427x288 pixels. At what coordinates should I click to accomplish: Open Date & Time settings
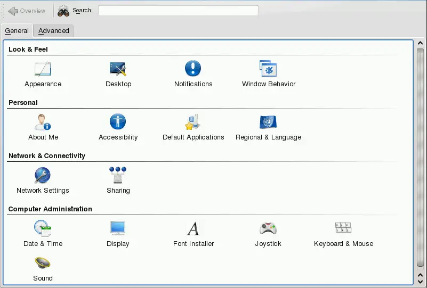(43, 229)
